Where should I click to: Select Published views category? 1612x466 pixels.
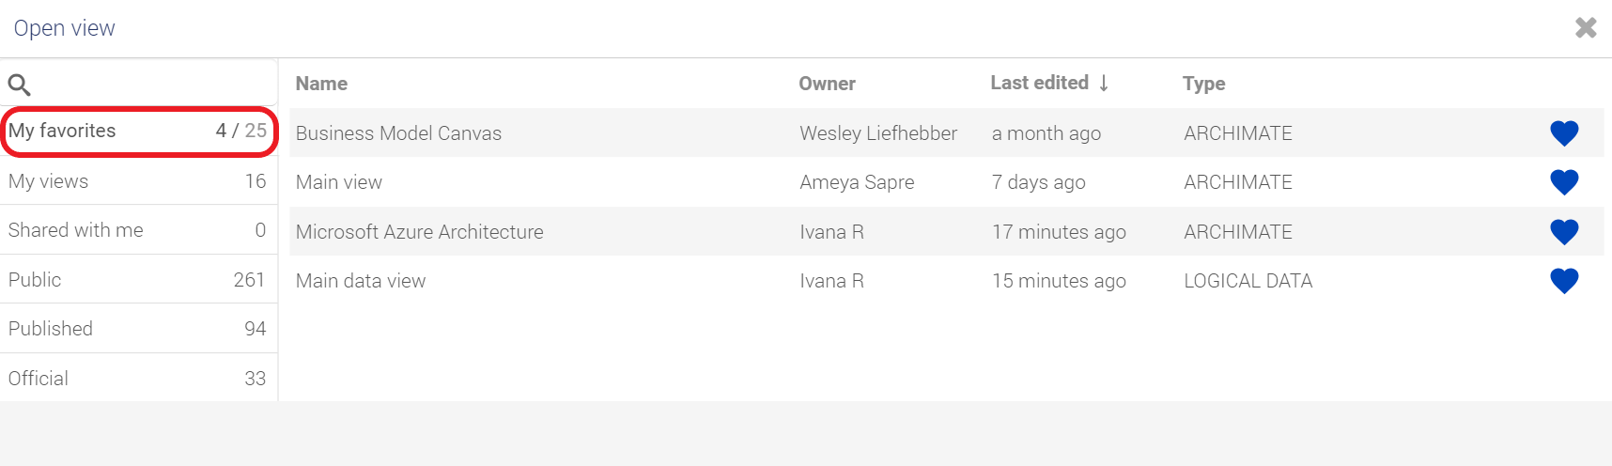(x=138, y=329)
